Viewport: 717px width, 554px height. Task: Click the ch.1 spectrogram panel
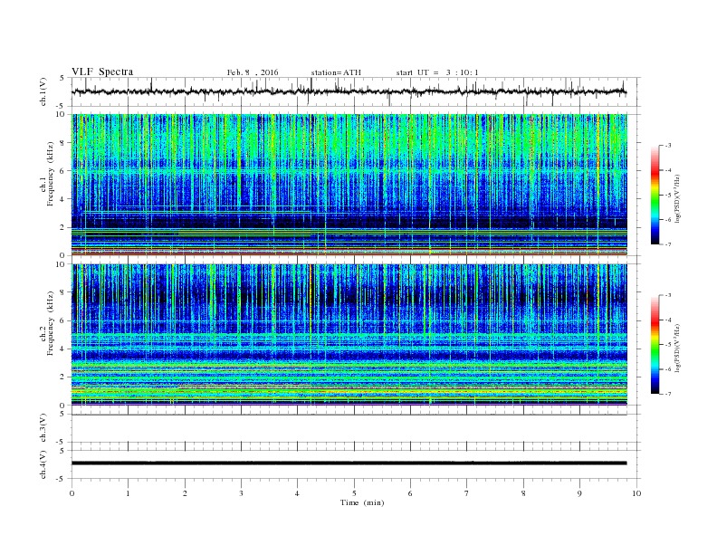point(349,185)
